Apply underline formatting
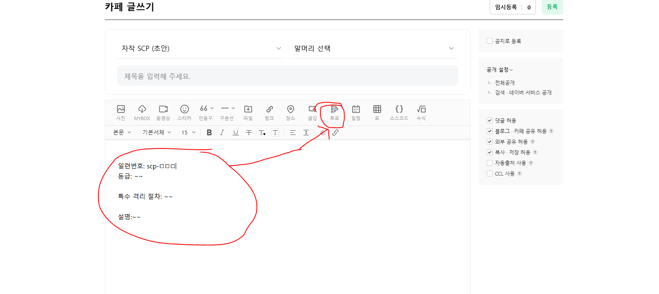 pos(236,132)
